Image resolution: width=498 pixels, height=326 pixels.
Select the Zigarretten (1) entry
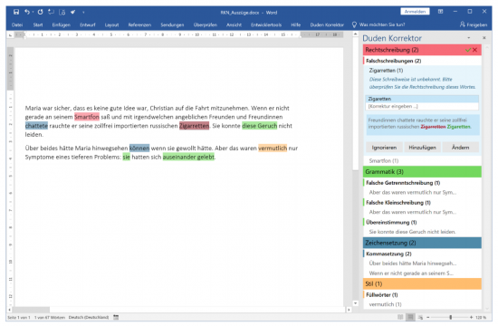386,71
